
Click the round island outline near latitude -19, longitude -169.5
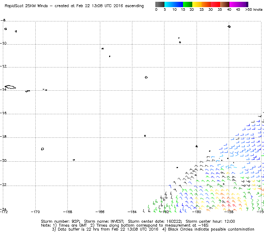42,149
